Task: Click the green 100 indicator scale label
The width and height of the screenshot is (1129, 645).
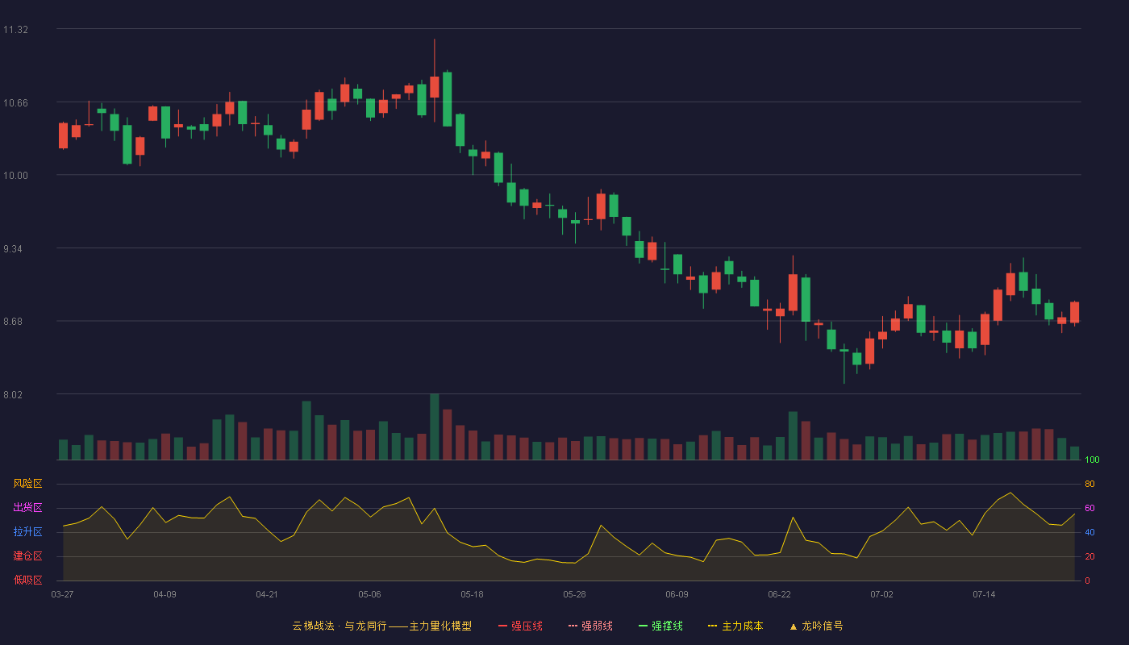Action: click(1092, 460)
